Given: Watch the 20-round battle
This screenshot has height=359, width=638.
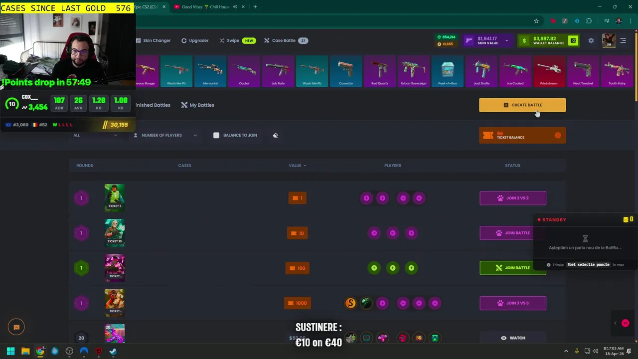Looking at the screenshot, I should pos(513,338).
